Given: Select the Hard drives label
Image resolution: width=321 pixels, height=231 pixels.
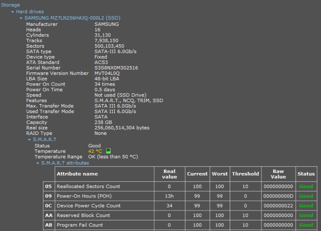Looking at the screenshot, I should point(30,12).
